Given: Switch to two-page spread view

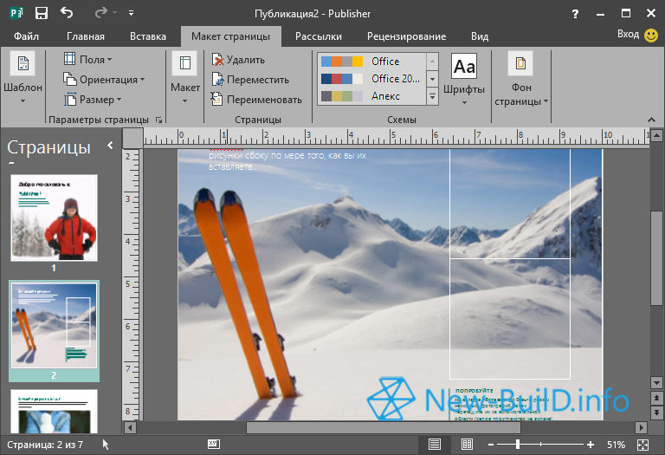Looking at the screenshot, I should coord(467,445).
